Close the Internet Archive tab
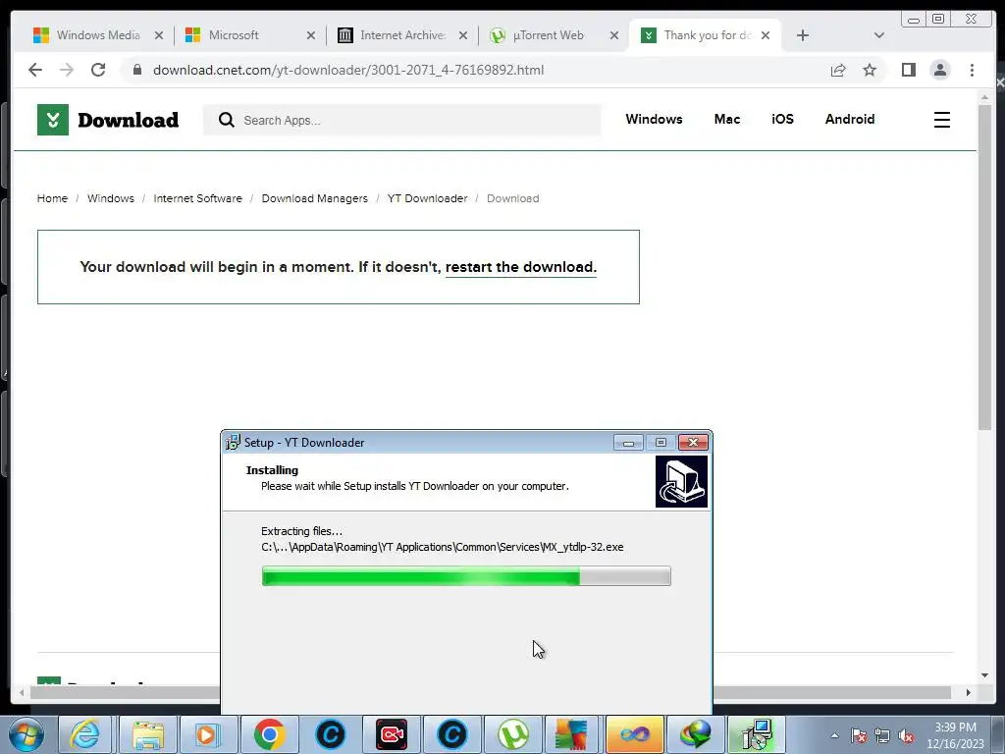Screen dimensions: 1005x754 pos(463,35)
